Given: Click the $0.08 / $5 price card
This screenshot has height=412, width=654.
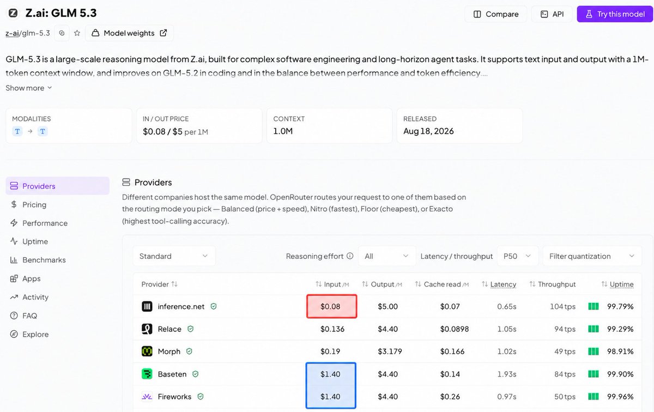Looking at the screenshot, I should pos(199,125).
